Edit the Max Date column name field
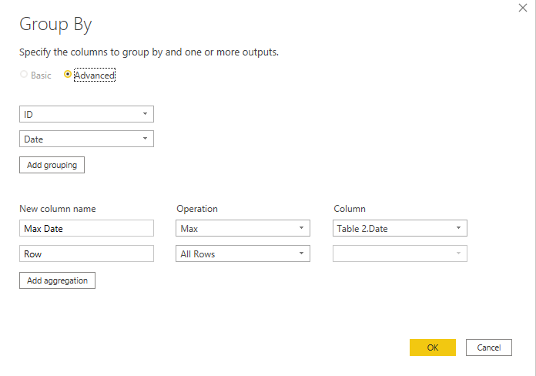Image resolution: width=536 pixels, height=376 pixels. coord(86,228)
